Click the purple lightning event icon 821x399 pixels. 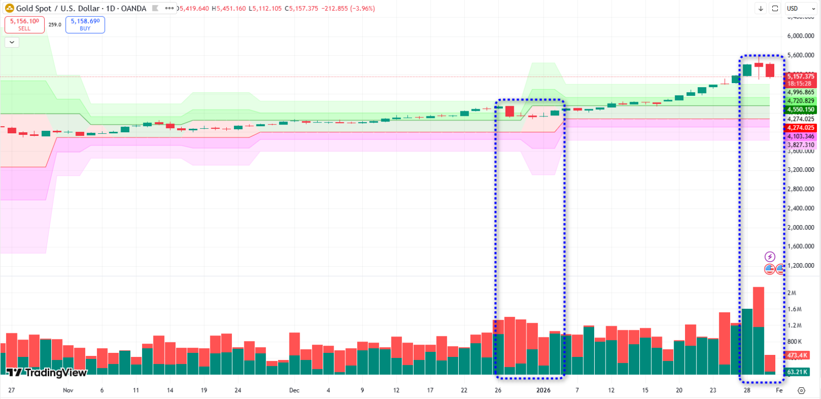[x=770, y=256]
